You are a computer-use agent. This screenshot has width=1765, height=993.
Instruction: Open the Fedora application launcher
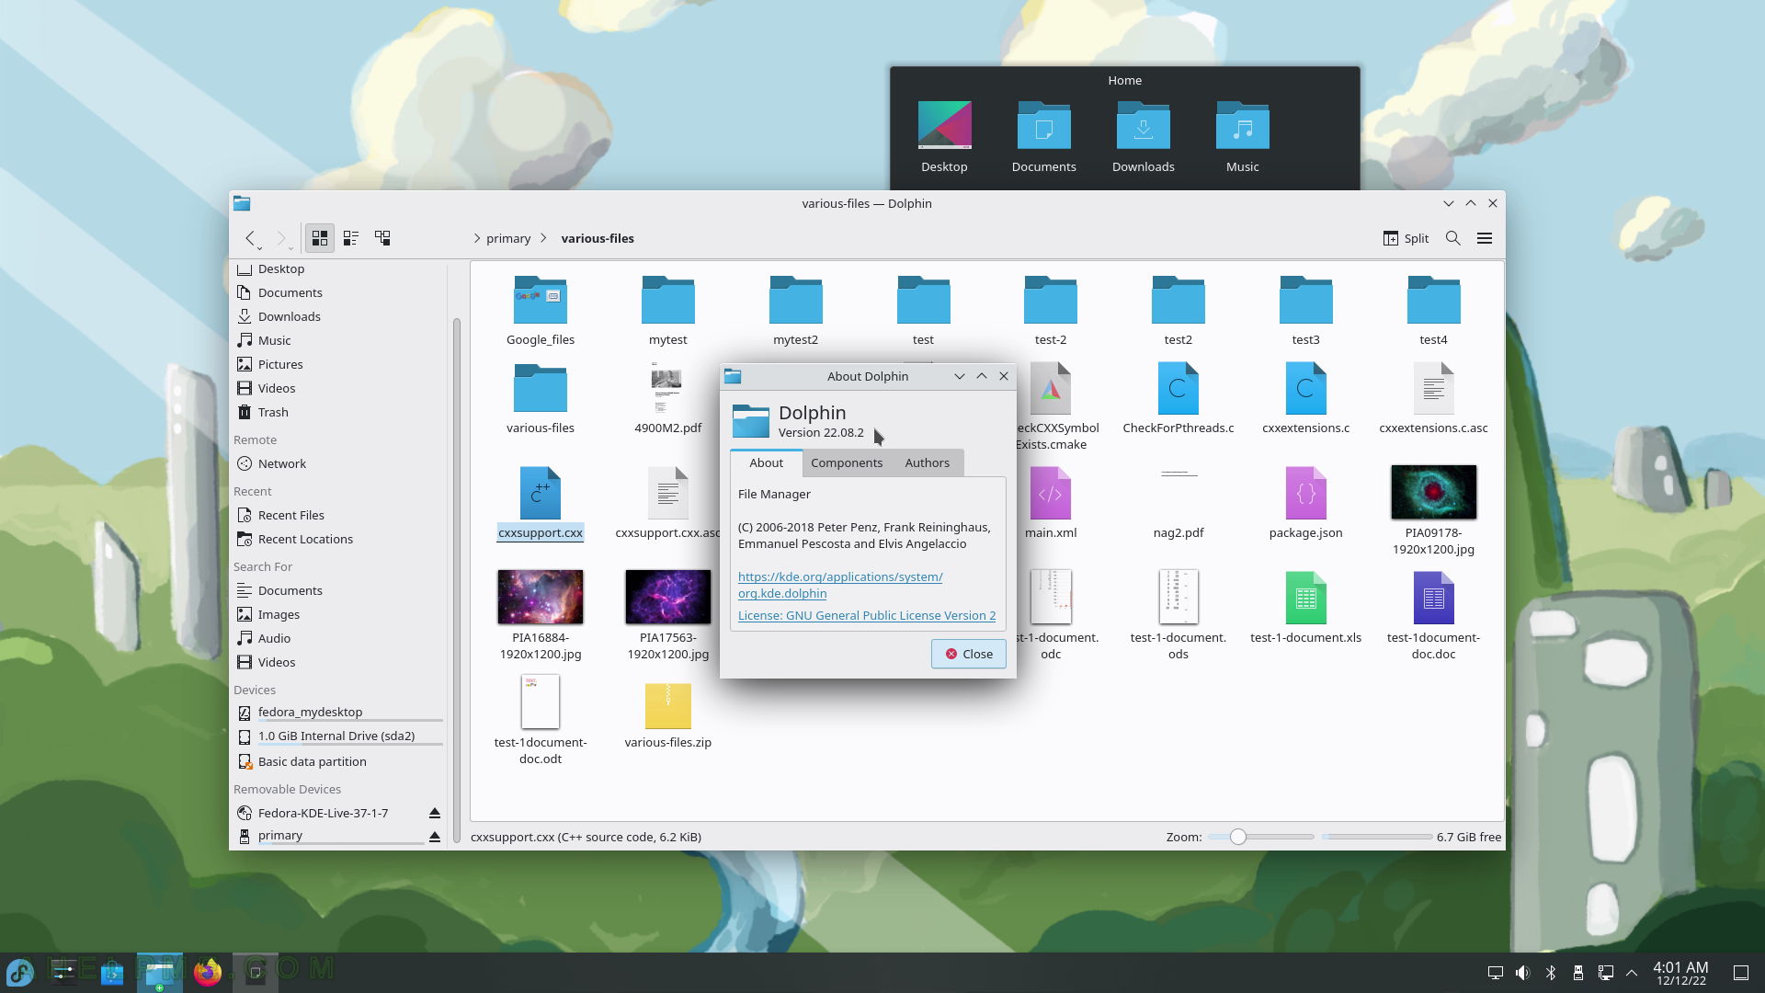[20, 973]
